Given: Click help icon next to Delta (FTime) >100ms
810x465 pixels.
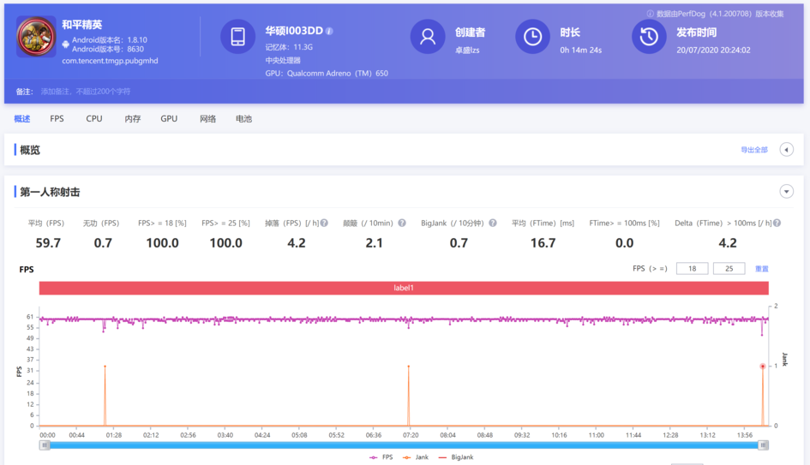Looking at the screenshot, I should click(777, 223).
